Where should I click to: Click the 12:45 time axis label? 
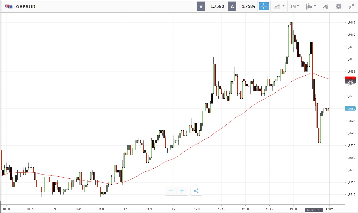[269, 209]
